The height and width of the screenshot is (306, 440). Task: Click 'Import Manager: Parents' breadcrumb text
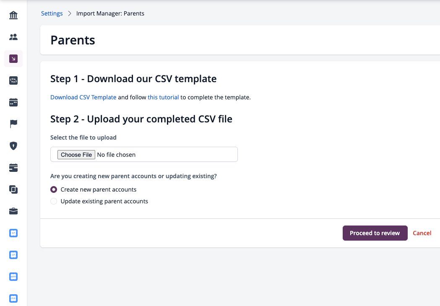click(110, 13)
